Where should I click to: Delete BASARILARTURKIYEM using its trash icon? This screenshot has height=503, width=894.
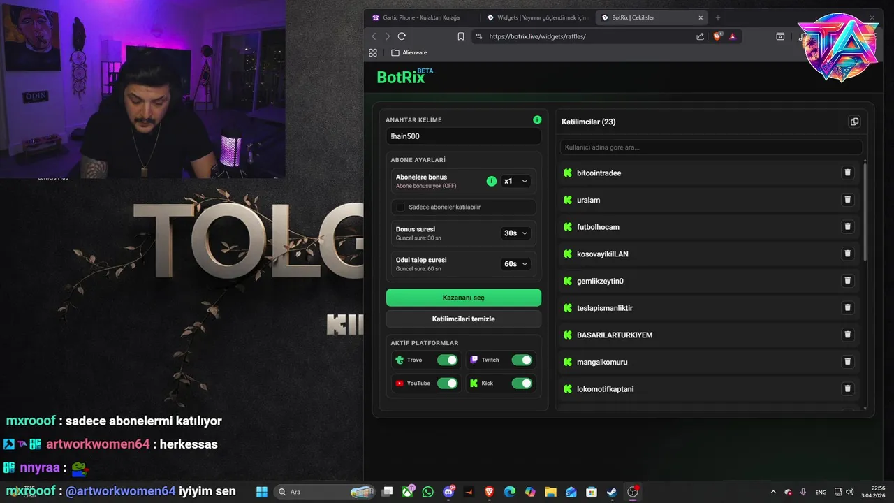847,335
